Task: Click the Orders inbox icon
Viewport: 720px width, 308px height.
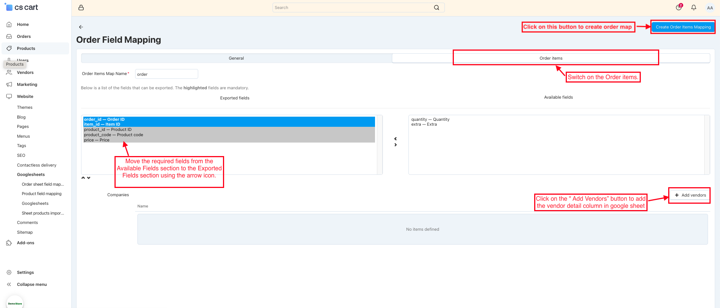Action: tap(9, 36)
